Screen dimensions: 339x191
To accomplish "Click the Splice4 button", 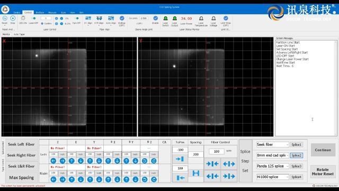I will pos(296,177).
